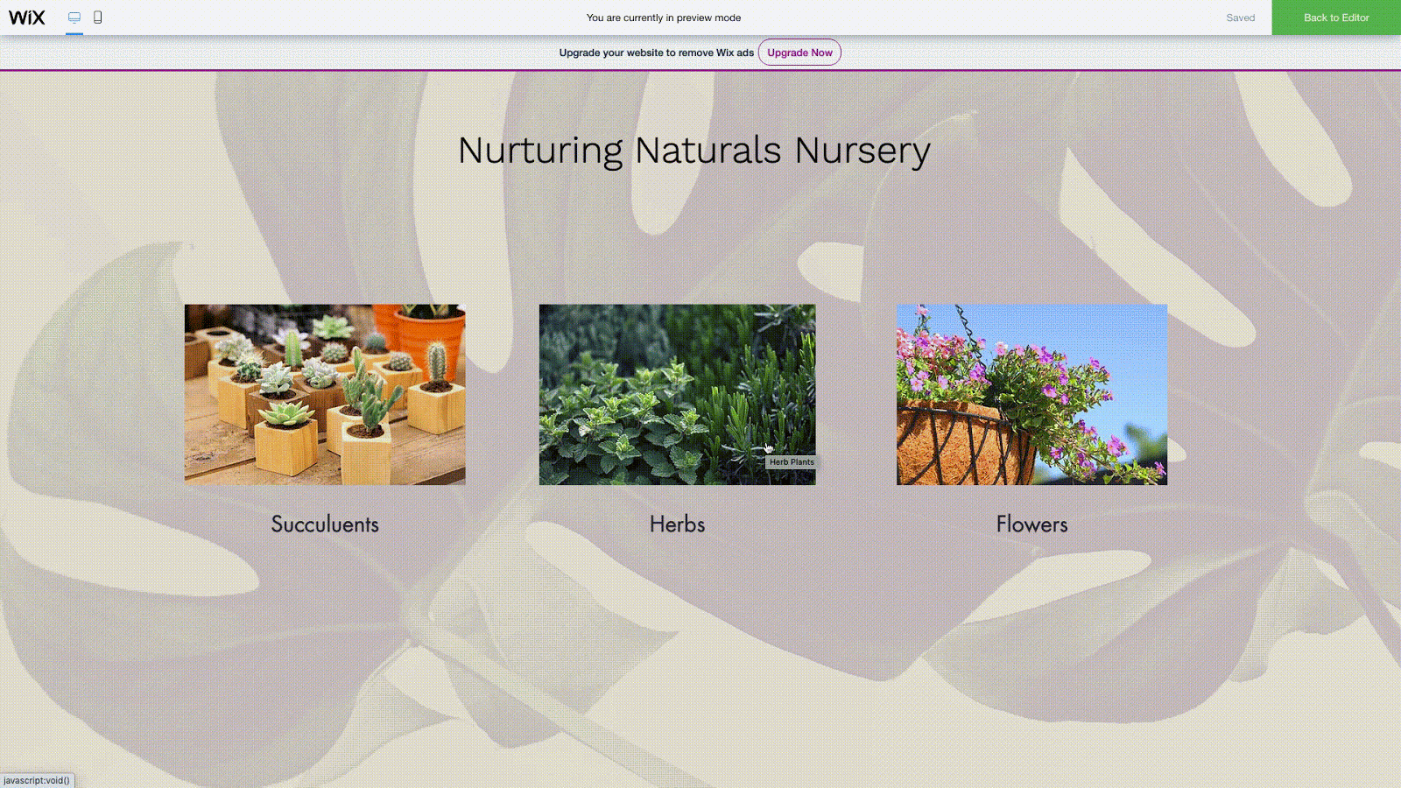Click the Herbs caption text

(x=677, y=524)
